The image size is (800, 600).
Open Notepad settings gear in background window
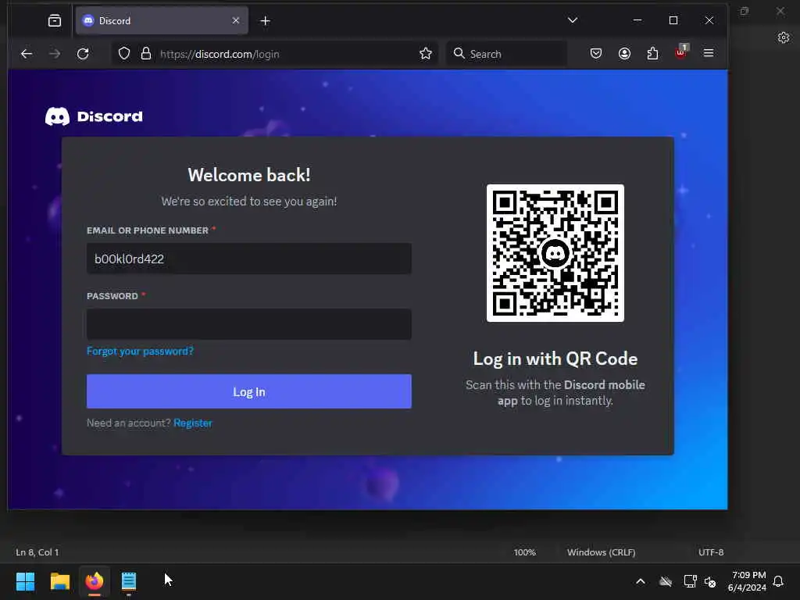click(x=784, y=37)
